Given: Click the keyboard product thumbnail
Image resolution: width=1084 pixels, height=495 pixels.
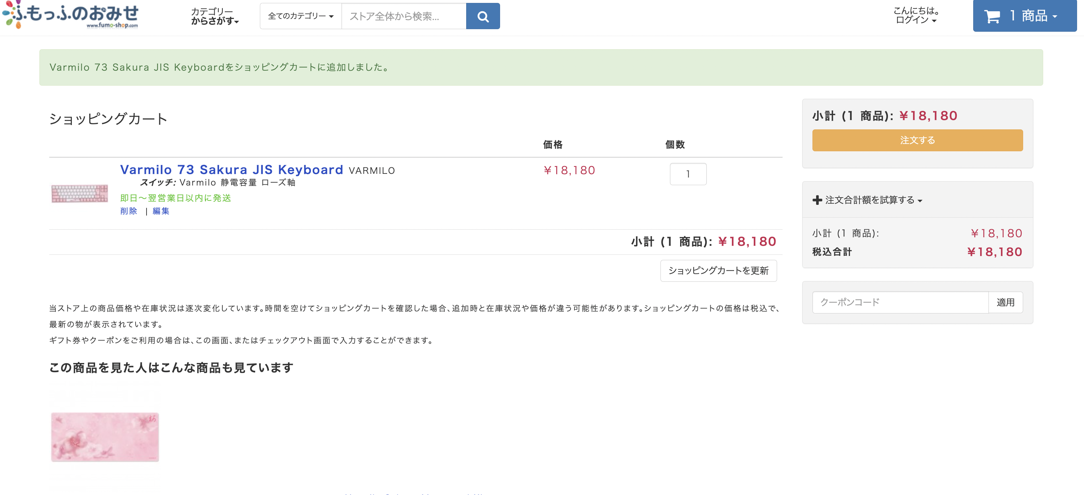Looking at the screenshot, I should [x=79, y=194].
